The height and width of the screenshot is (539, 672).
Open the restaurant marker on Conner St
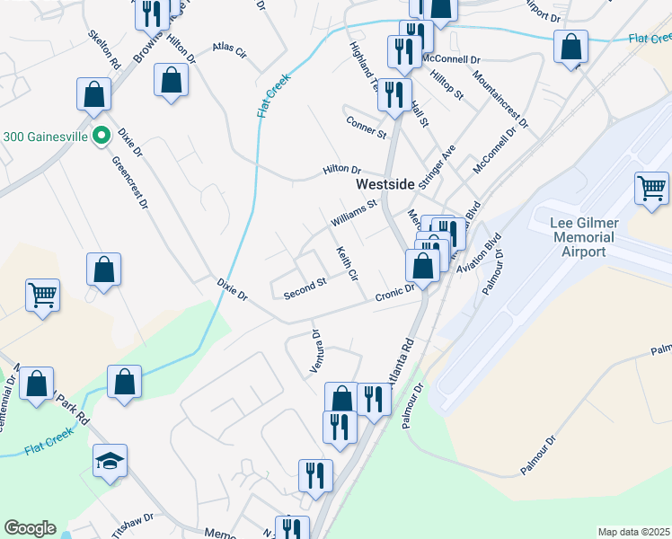[394, 98]
